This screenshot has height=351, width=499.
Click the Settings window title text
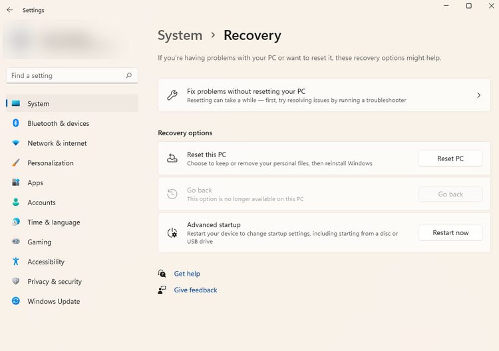coord(33,10)
